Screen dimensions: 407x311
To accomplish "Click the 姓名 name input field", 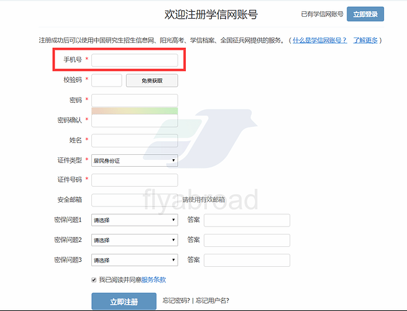I will (135, 141).
